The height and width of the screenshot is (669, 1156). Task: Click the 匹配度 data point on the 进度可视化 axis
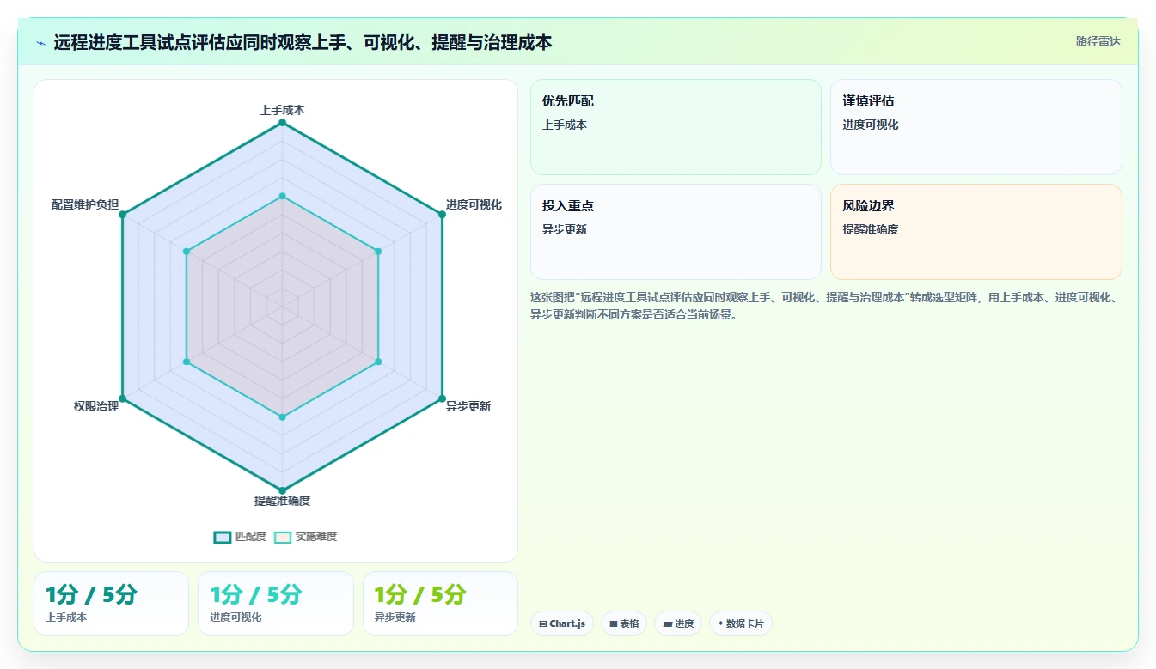[x=442, y=215]
